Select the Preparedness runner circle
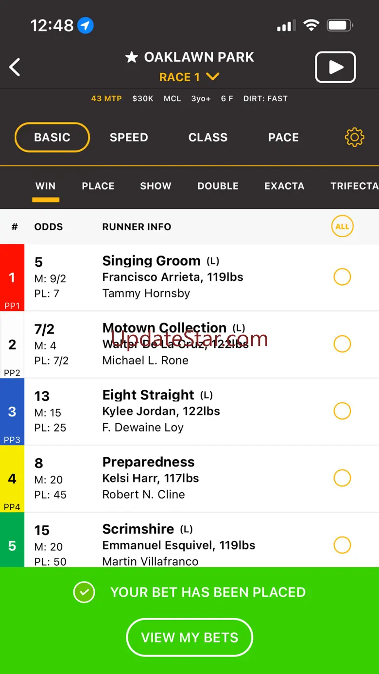379x674 pixels. [x=342, y=478]
